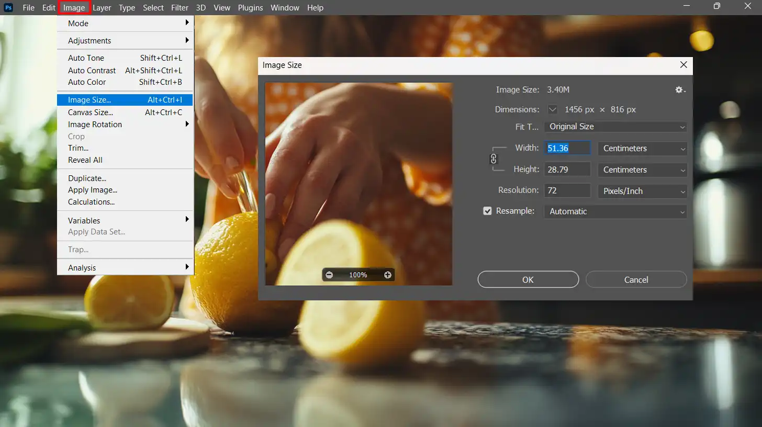Click the Photoshop Ps logo icon
762x427 pixels.
coord(8,7)
